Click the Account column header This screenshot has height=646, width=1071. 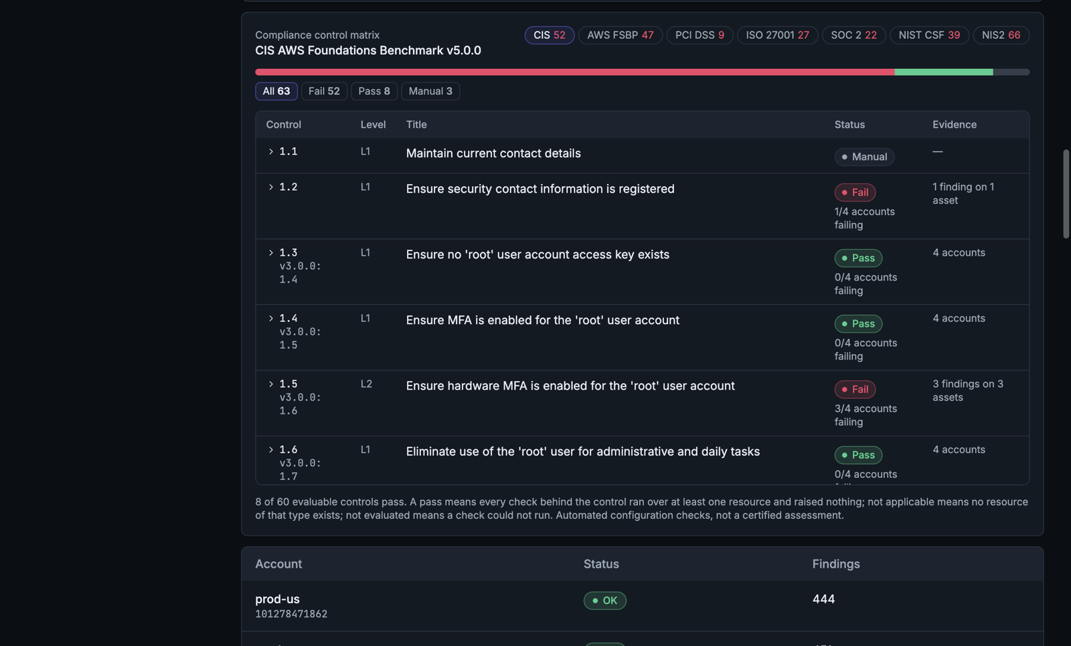pos(278,564)
